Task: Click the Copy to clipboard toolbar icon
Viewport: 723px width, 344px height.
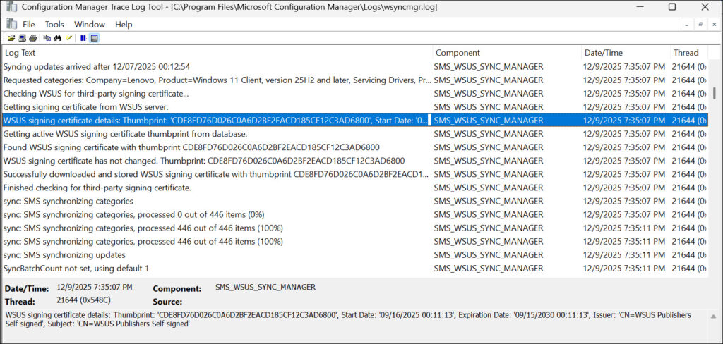Action: point(47,38)
